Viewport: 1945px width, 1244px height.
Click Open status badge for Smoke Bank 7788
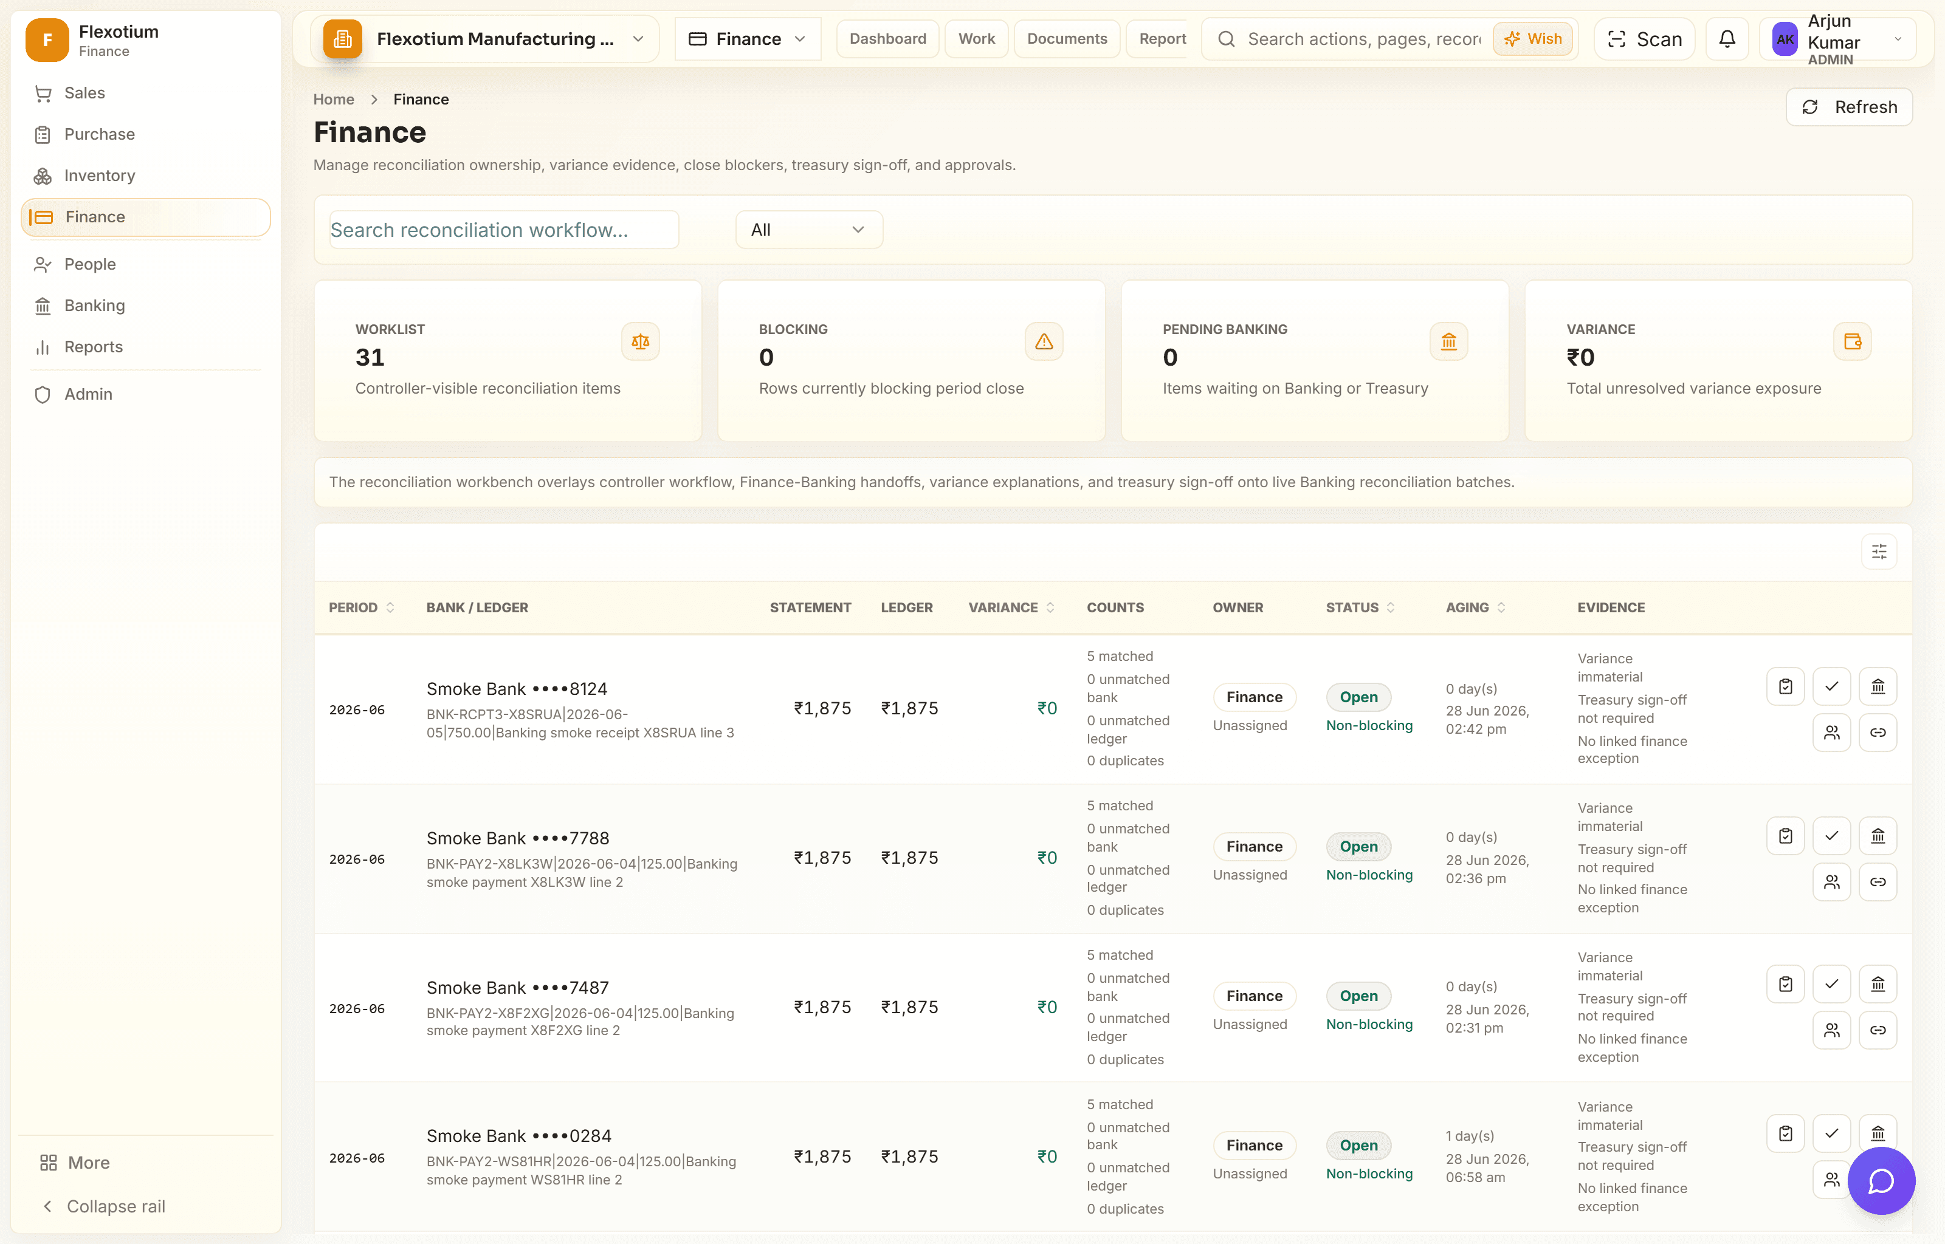click(x=1358, y=847)
